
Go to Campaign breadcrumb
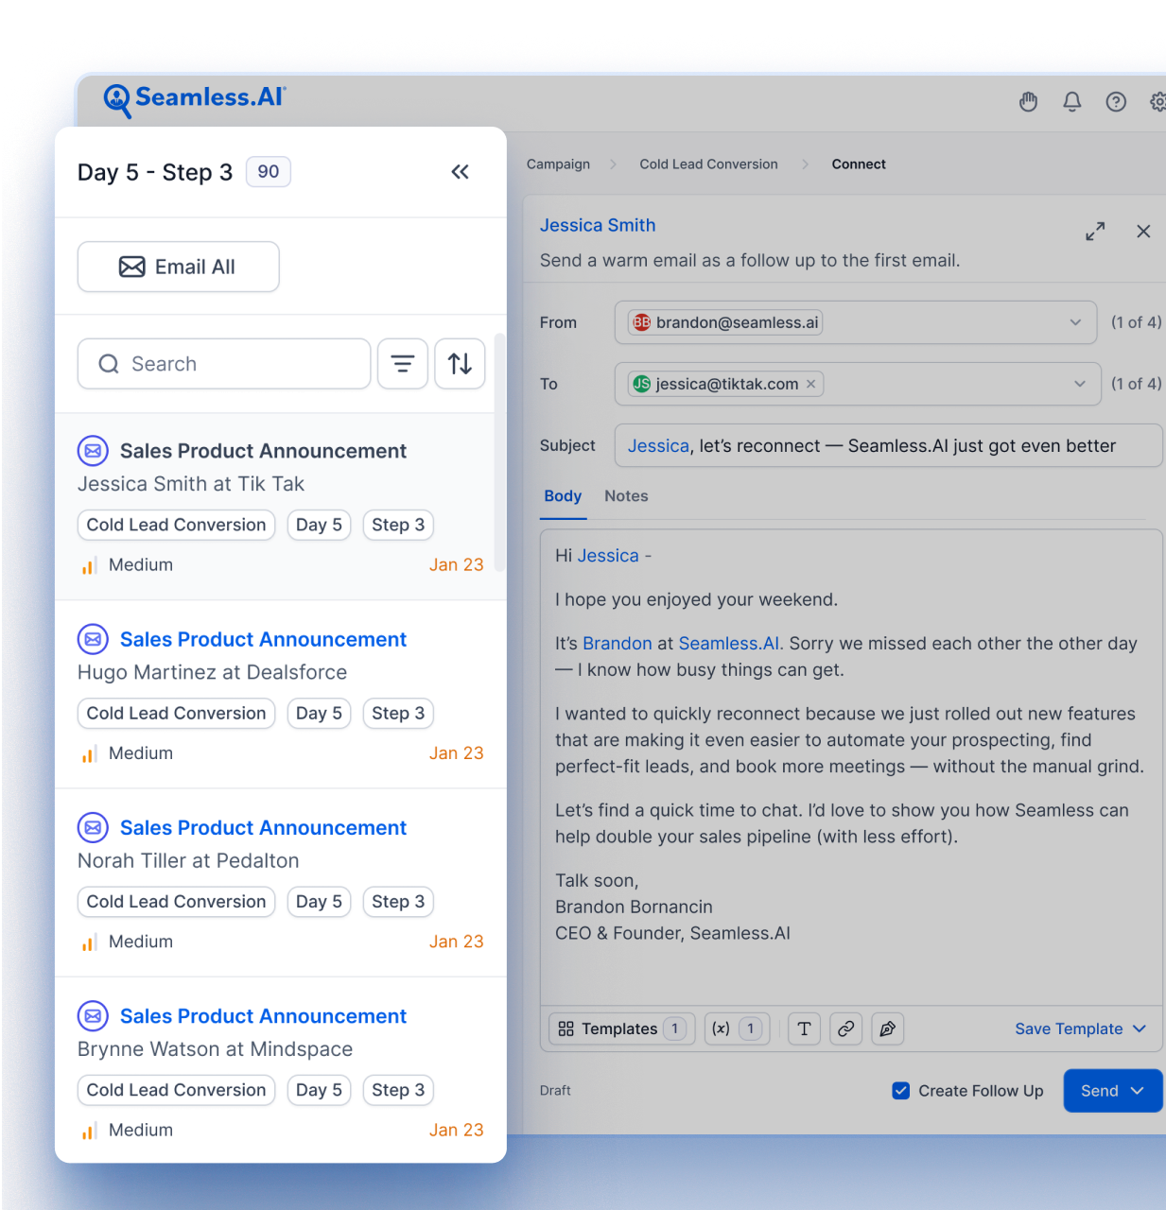(x=558, y=164)
